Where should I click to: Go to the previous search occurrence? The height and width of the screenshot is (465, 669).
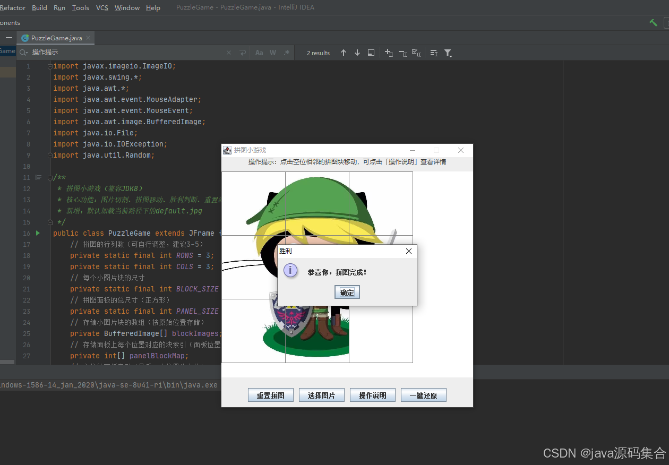coord(344,53)
